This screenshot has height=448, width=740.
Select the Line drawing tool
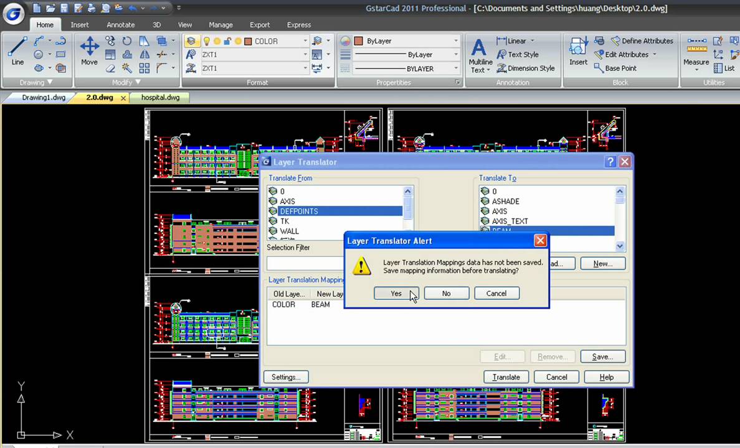[x=17, y=51]
